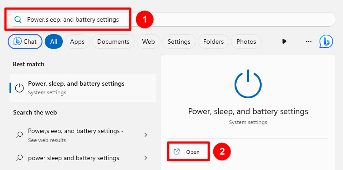Switch to the Apps filter tab

77,41
